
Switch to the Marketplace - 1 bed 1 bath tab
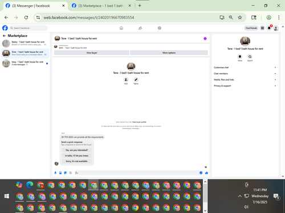click(x=101, y=6)
